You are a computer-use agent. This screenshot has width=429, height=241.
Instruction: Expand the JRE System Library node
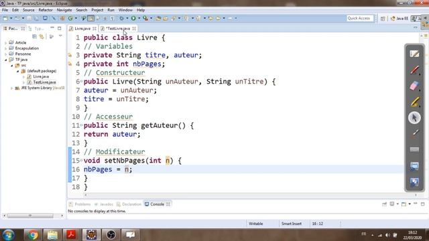pos(12,88)
